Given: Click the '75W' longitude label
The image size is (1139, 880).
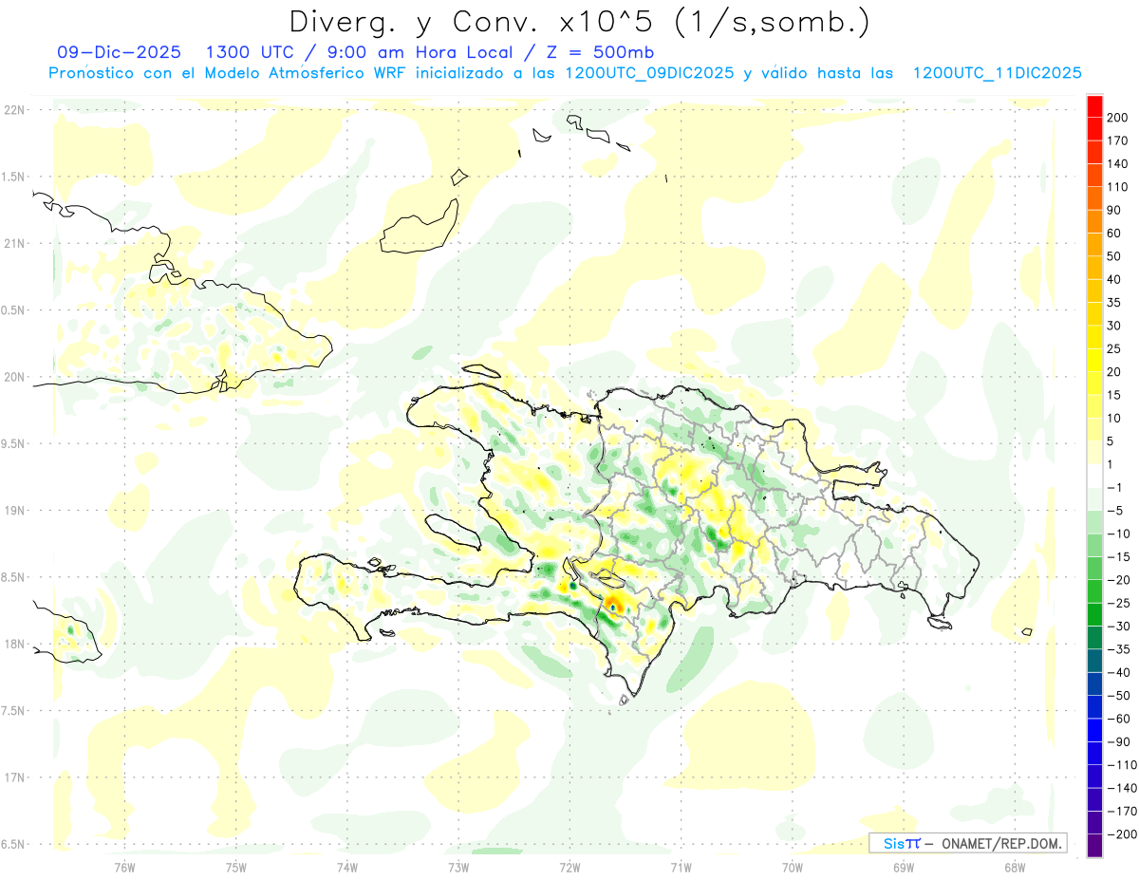Looking at the screenshot, I should click(236, 868).
